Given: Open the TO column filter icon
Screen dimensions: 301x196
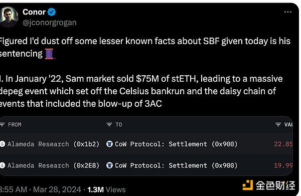Looking at the screenshot, I should point(109,125).
